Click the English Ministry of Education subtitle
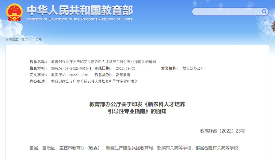 tap(80, 19)
